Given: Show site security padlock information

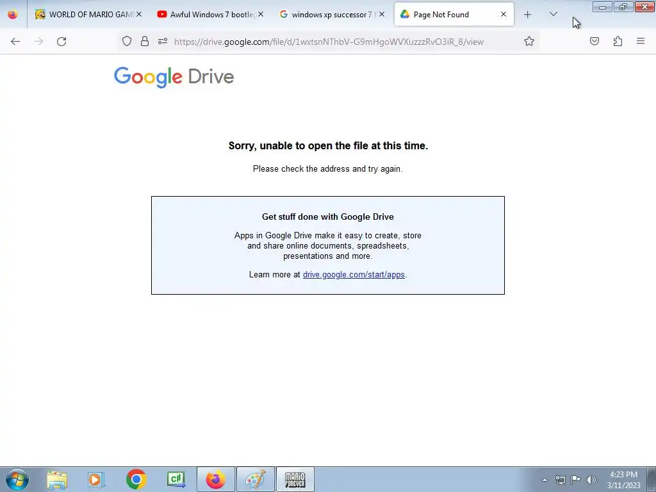Looking at the screenshot, I should 145,41.
